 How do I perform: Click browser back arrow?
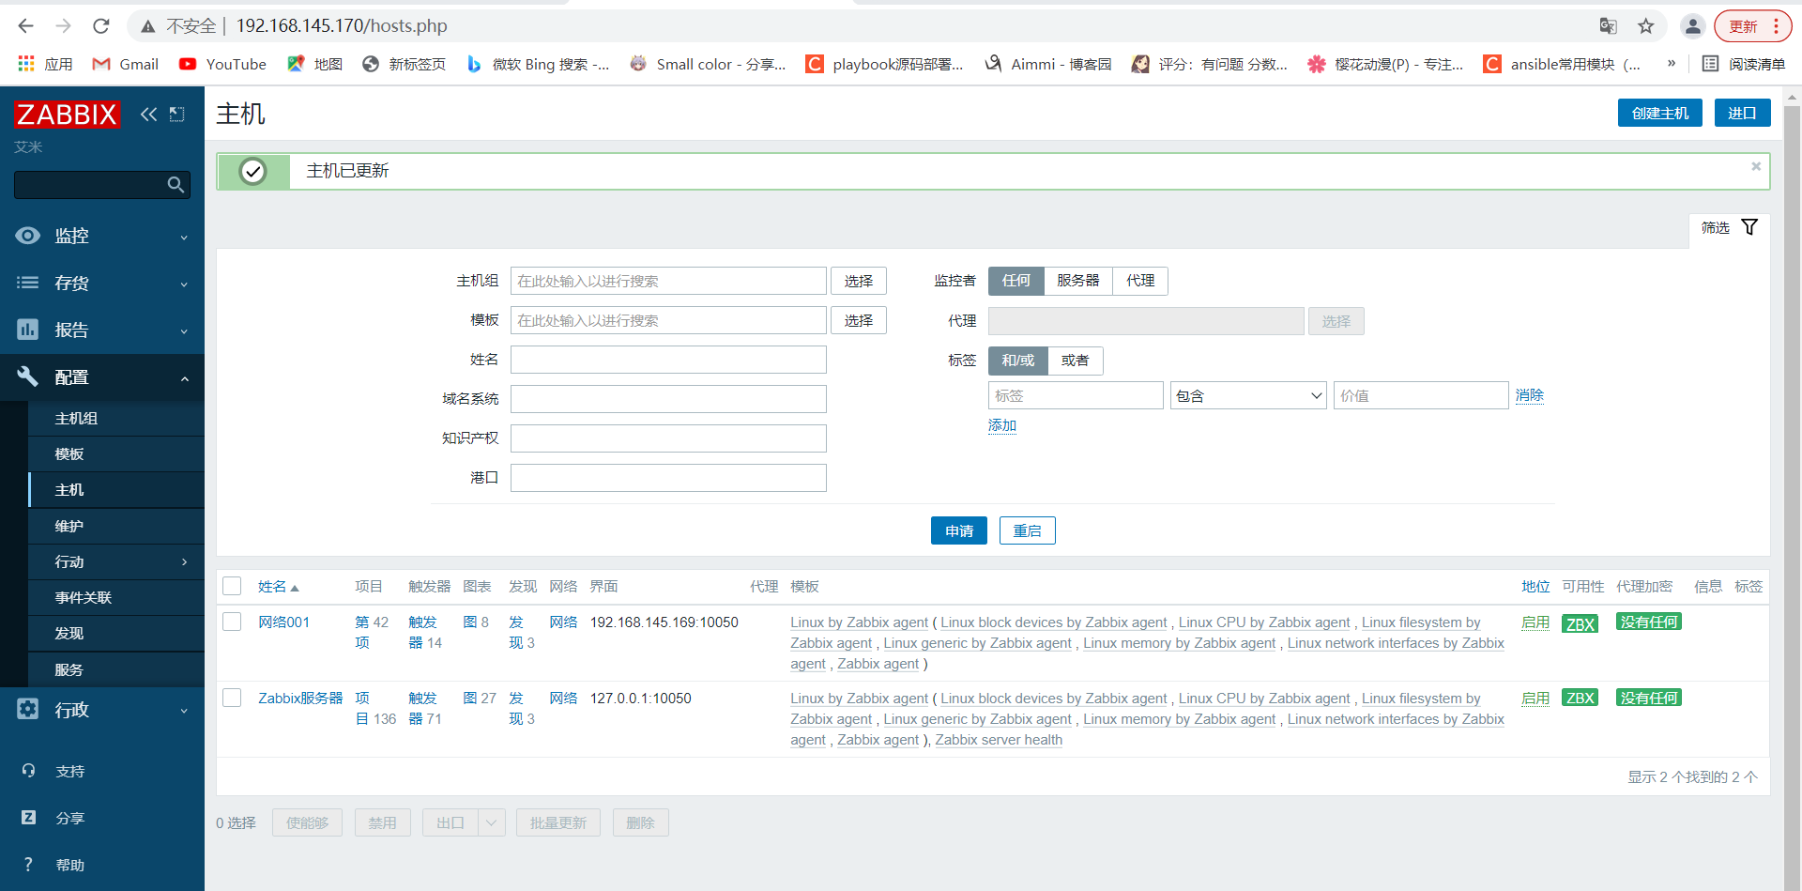point(25,25)
